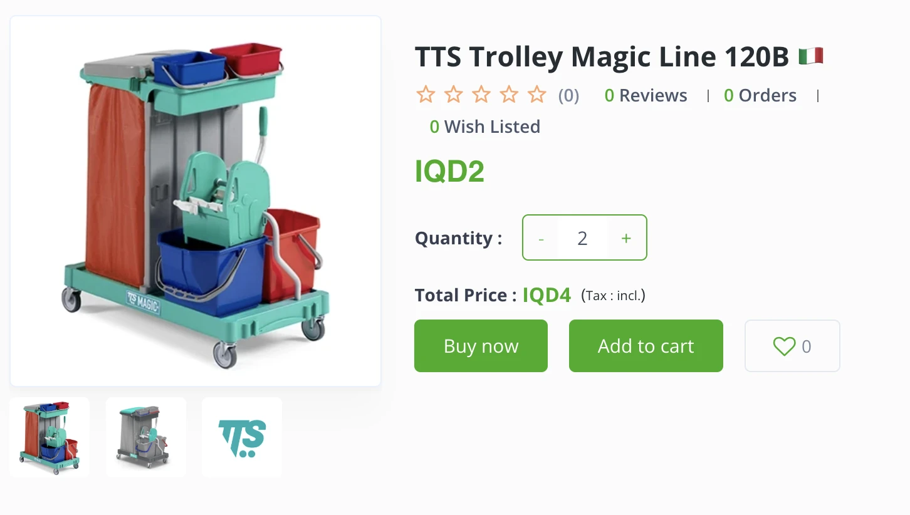Select the gray trolley thumbnail
910x515 pixels.
tap(146, 437)
